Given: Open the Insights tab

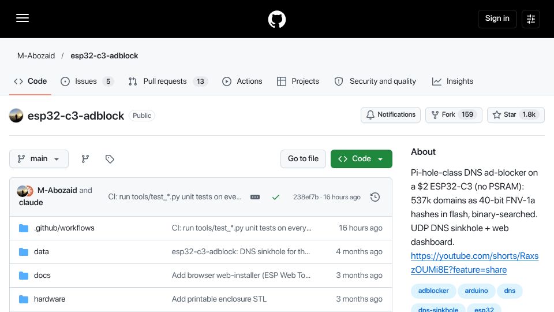Looking at the screenshot, I should click(x=452, y=81).
